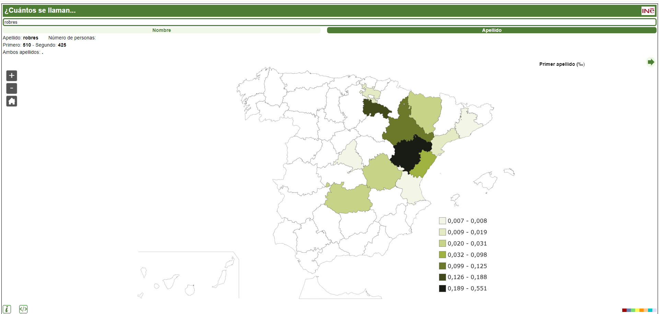Click the 0,007 - 0,008 legend swatch
The width and height of the screenshot is (659, 314).
coord(442,221)
